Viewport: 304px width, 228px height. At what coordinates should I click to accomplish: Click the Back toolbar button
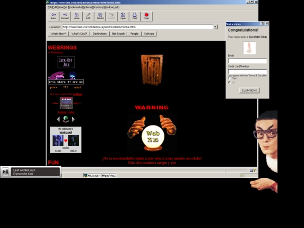[x=53, y=16]
